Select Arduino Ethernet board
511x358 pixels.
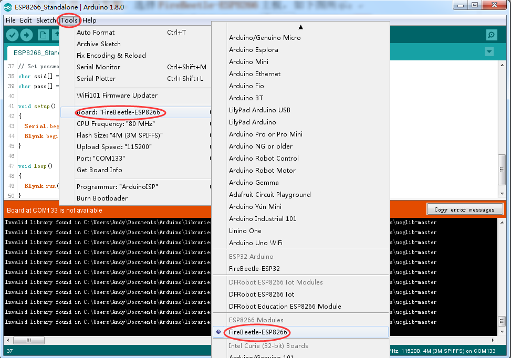coord(301,74)
